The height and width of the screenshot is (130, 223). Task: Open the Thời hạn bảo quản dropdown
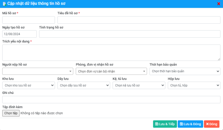[x=185, y=71]
